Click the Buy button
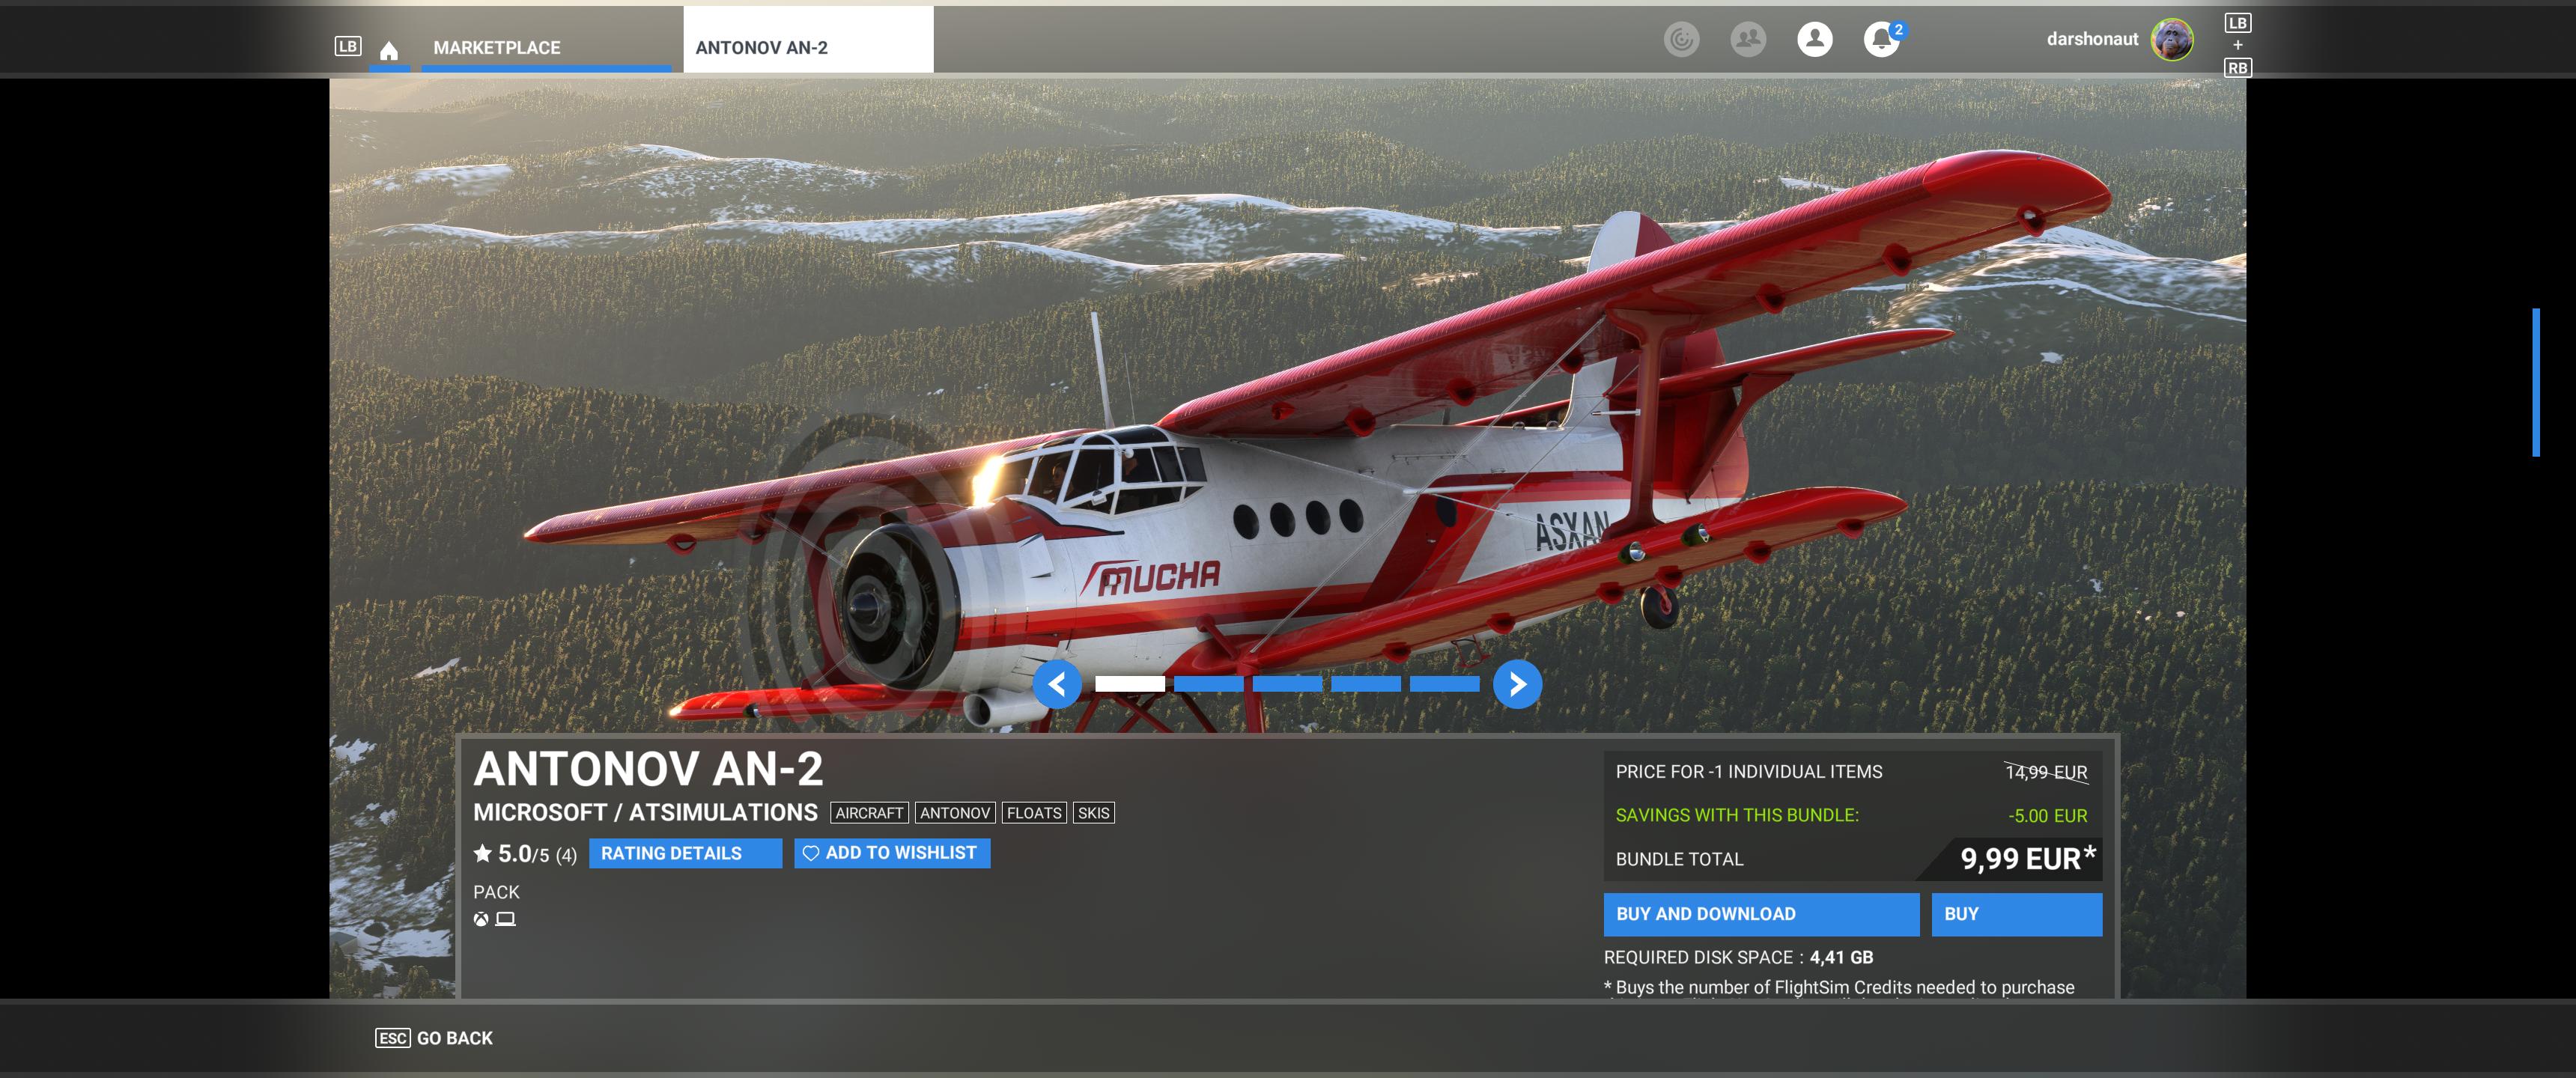2576x1078 pixels. click(x=2016, y=914)
